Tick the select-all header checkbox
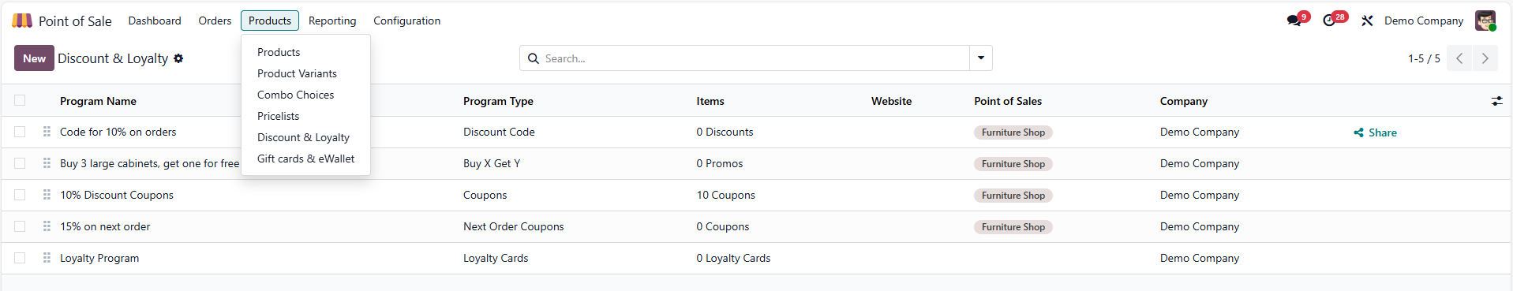This screenshot has width=1513, height=291. 20,100
